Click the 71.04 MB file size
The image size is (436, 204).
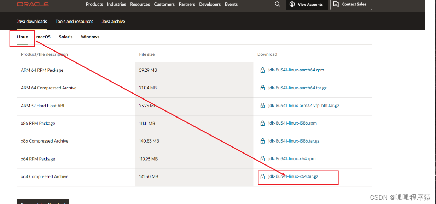coord(148,88)
